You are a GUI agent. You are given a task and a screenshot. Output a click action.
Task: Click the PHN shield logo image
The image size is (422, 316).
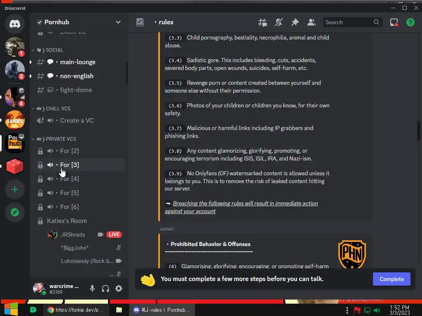(x=352, y=254)
